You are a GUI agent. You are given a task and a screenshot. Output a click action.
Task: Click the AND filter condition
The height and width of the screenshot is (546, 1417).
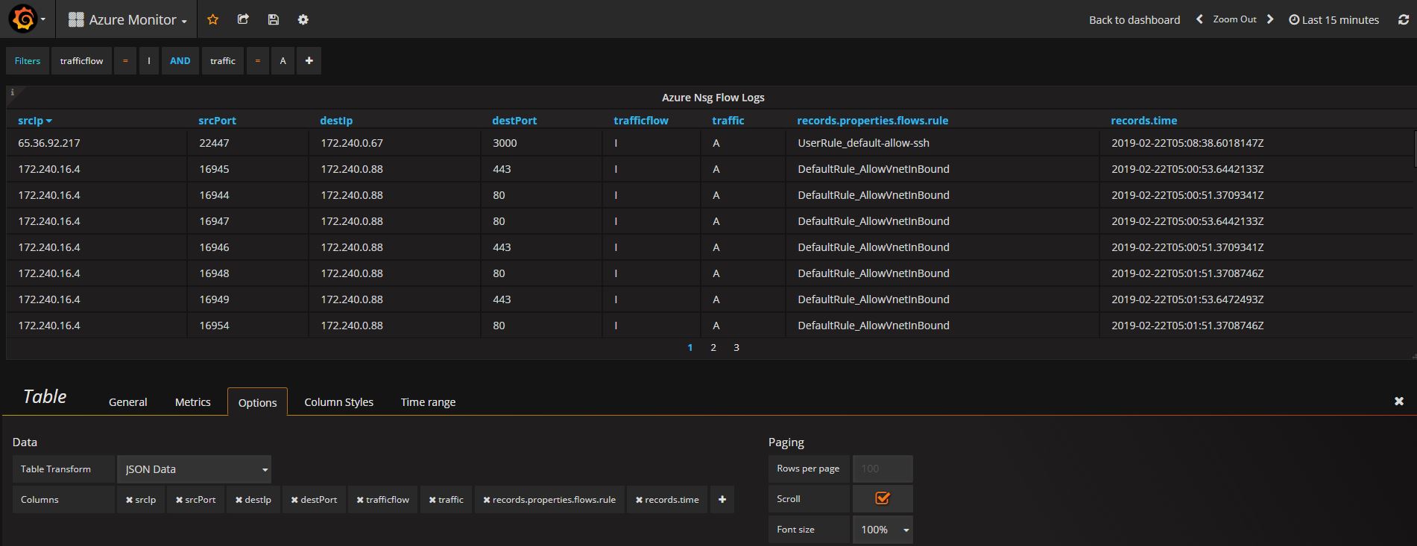[180, 61]
